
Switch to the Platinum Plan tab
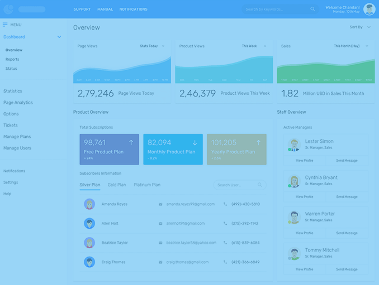pos(147,185)
